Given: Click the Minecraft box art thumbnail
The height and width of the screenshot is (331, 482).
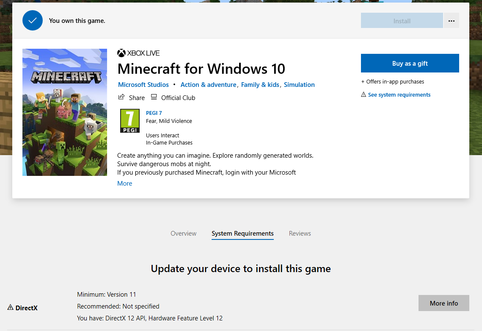Looking at the screenshot, I should 65,112.
